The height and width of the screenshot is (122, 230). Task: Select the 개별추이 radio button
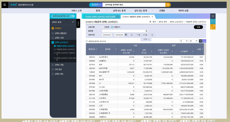coord(112,27)
